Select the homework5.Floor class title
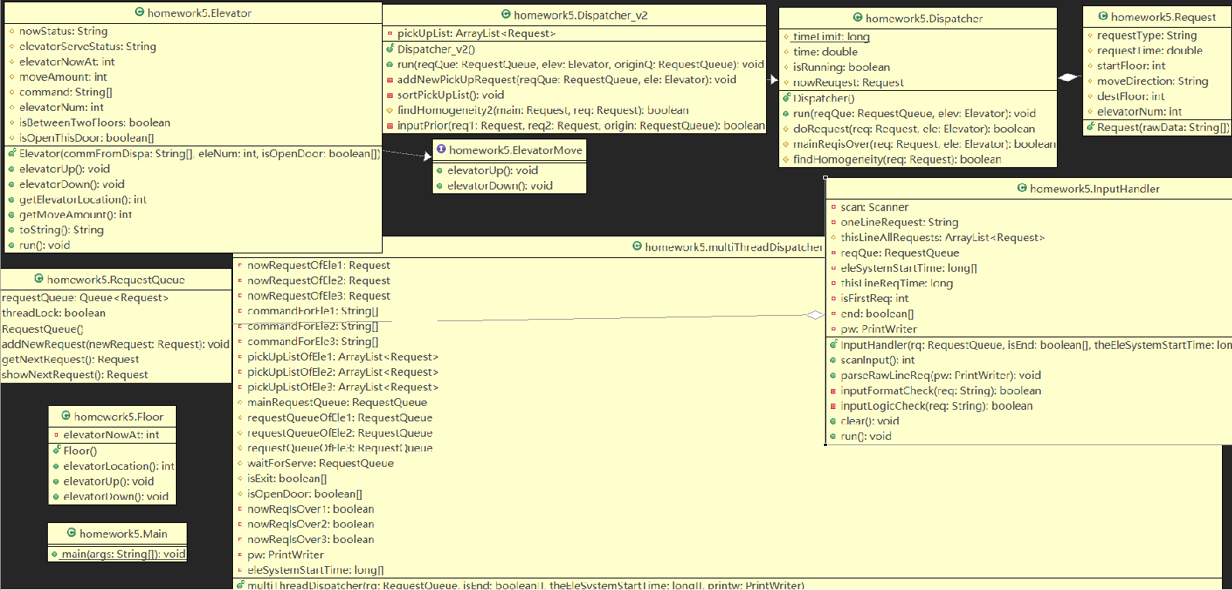The image size is (1232, 590). tap(118, 417)
